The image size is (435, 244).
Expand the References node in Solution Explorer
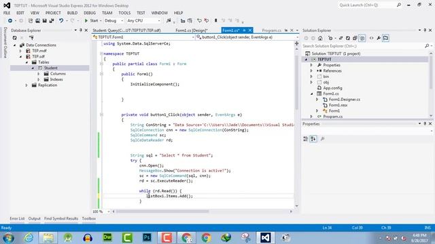(x=311, y=70)
